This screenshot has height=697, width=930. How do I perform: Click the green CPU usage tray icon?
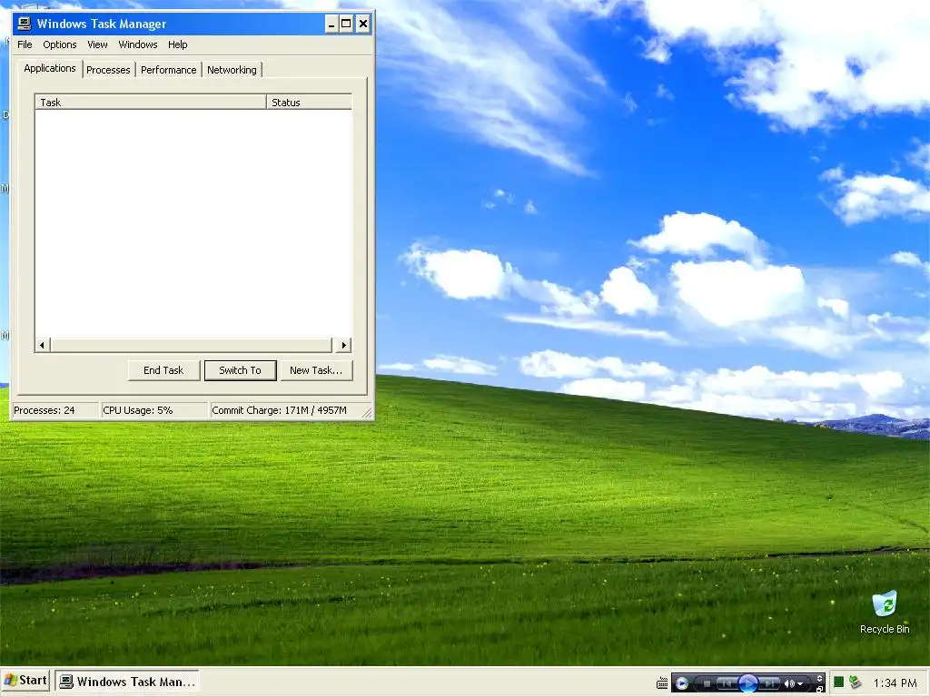pos(838,682)
